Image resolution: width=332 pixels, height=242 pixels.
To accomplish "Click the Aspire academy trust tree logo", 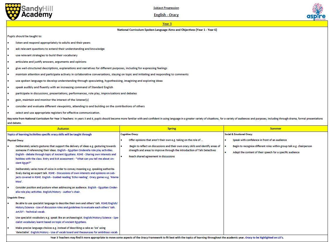I will [x=316, y=12].
